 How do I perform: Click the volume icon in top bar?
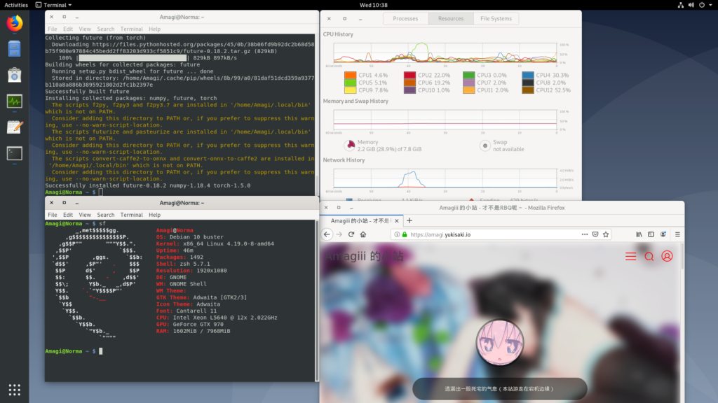[x=691, y=5]
